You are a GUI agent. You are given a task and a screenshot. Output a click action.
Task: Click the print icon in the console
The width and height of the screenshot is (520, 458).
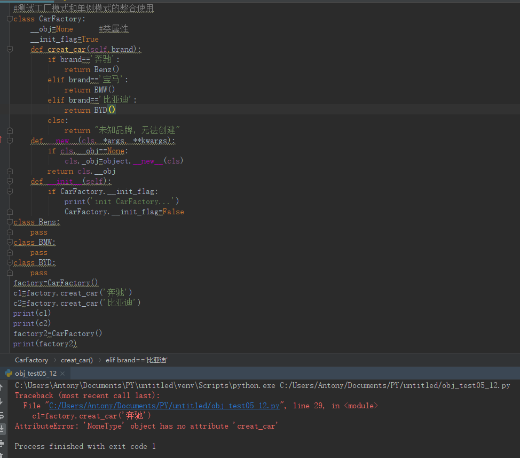point(2,443)
